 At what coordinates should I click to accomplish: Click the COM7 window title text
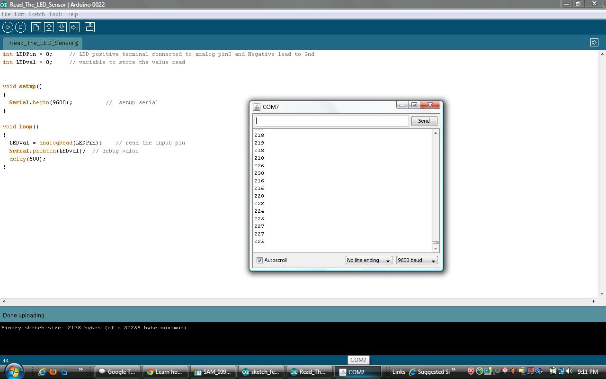[x=271, y=107]
